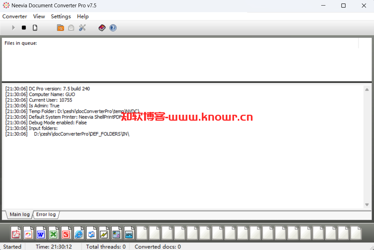Click the blue question mark help icon
This screenshot has width=374, height=250.
(113, 28)
